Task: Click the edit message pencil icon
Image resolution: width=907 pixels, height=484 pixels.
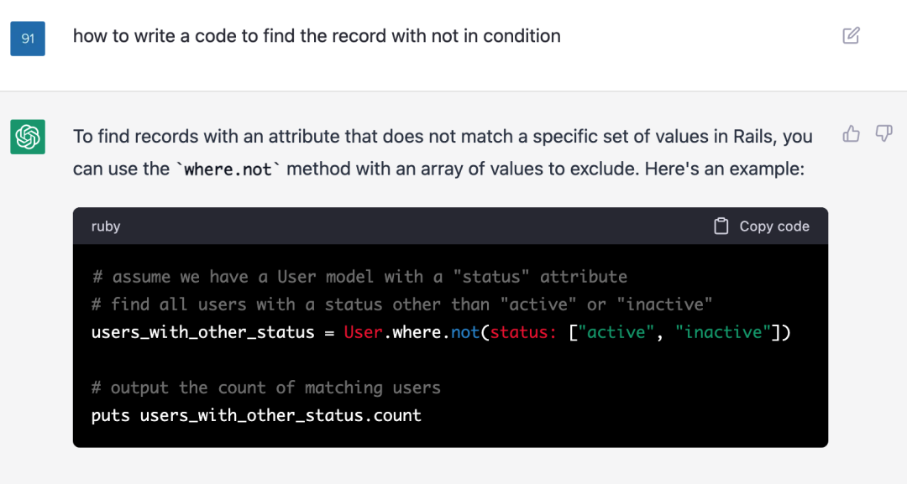Action: tap(851, 35)
